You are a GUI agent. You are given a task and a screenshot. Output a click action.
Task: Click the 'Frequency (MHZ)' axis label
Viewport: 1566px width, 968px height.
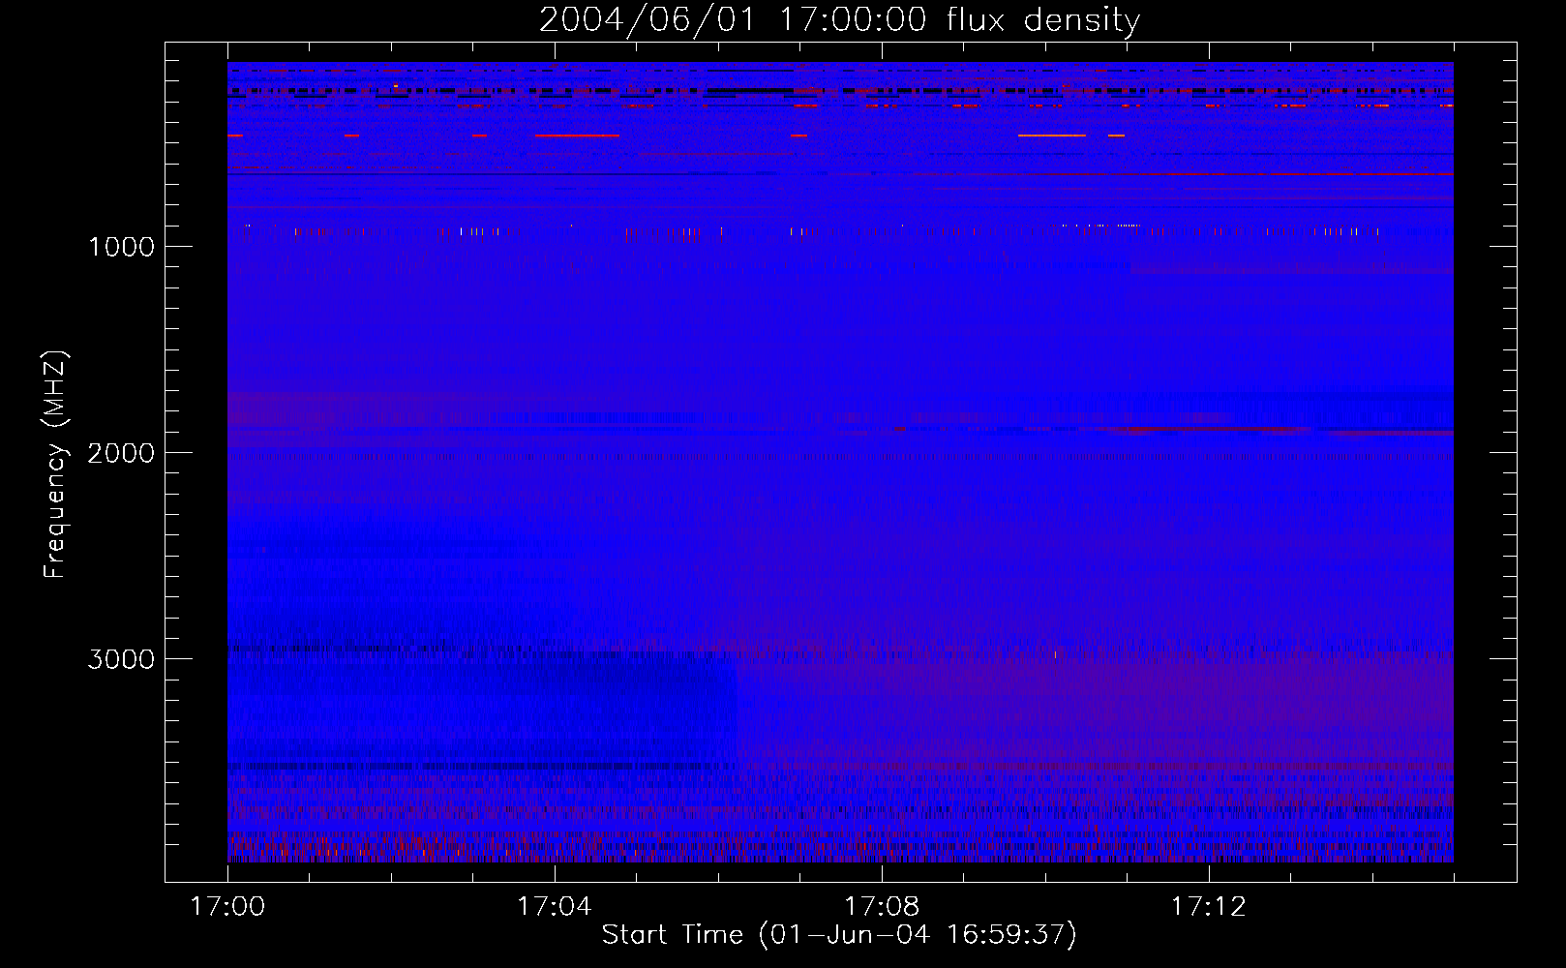tap(55, 465)
